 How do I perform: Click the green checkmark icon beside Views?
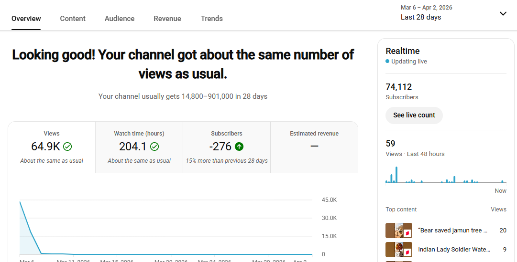(x=67, y=147)
